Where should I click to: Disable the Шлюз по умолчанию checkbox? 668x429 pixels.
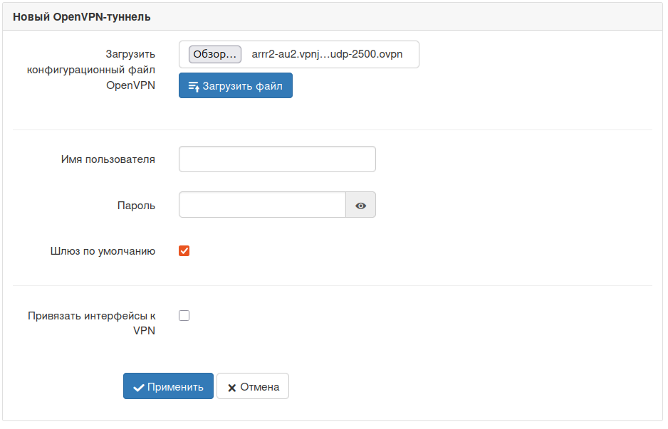tap(184, 250)
